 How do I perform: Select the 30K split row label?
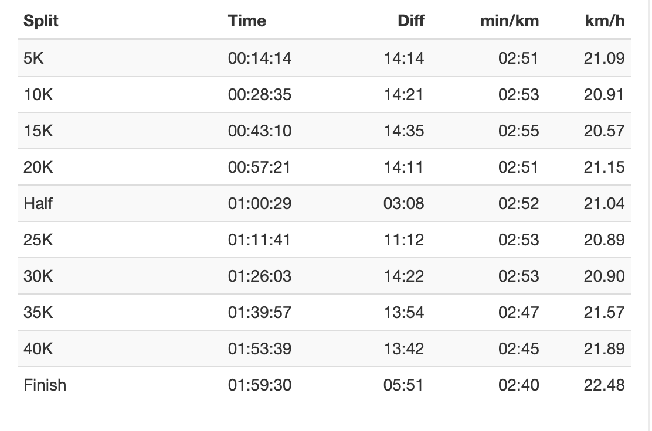click(38, 276)
